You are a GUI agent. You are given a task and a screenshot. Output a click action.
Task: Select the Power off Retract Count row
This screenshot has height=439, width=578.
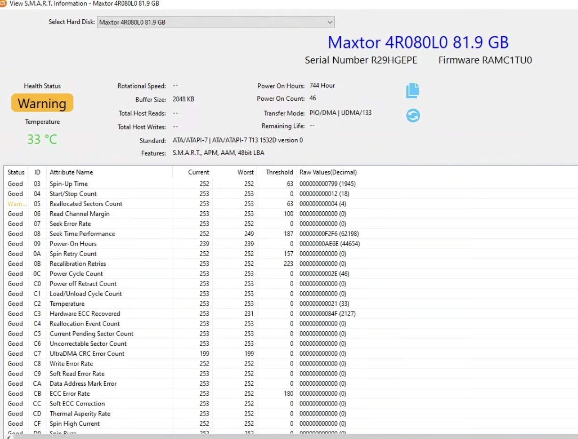click(291, 284)
